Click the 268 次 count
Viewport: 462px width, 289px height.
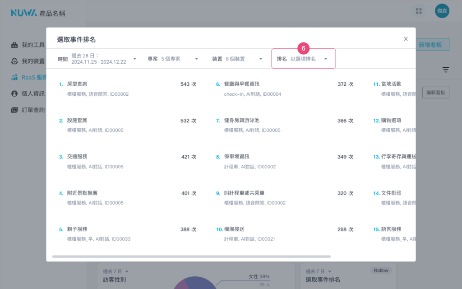point(345,229)
